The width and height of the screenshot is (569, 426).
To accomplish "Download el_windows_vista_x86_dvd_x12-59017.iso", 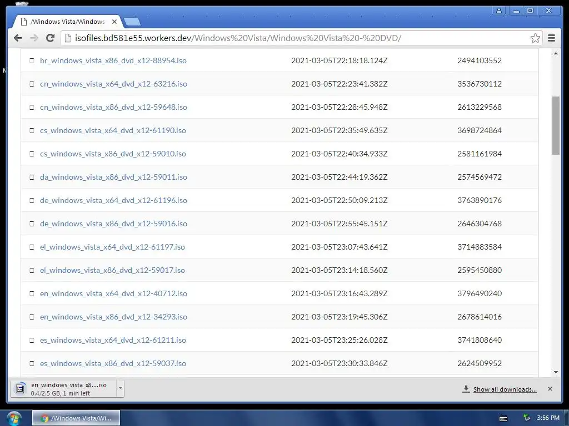I will 112,270.
